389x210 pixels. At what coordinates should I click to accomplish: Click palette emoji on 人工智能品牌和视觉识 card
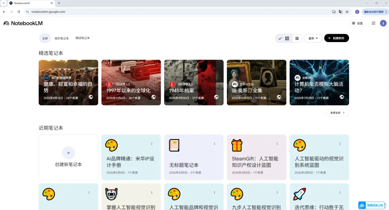174,194
